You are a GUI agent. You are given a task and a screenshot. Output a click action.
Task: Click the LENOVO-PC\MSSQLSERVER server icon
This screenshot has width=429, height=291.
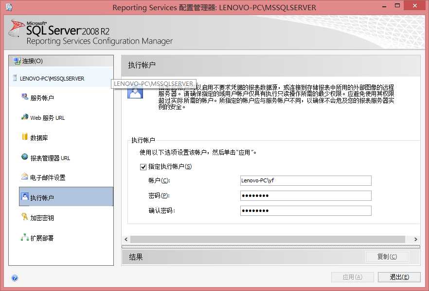click(x=15, y=78)
